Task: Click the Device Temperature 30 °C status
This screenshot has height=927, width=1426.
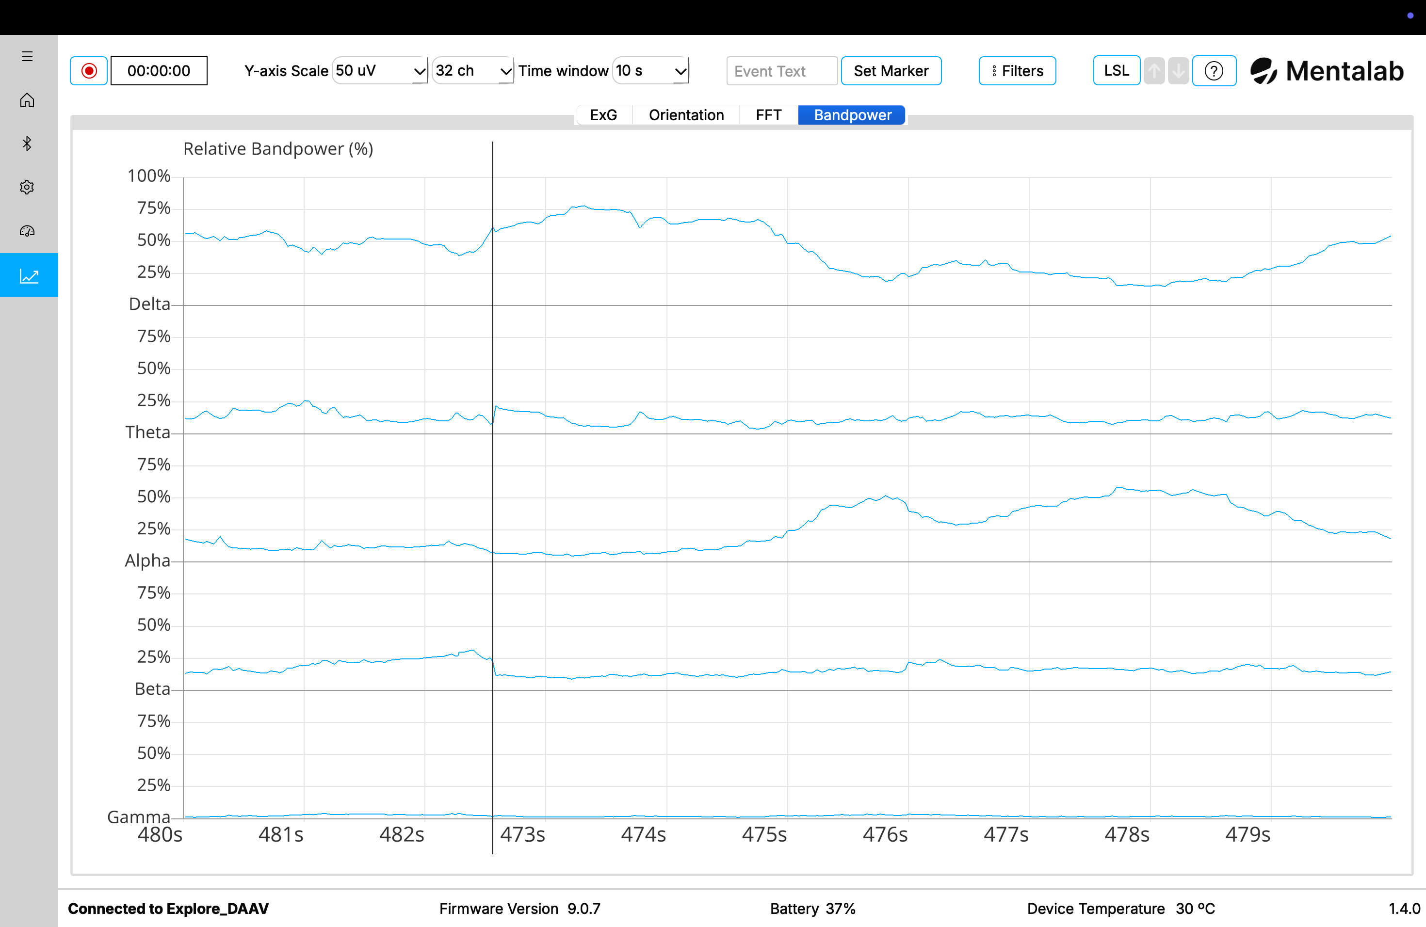Action: pyautogui.click(x=1121, y=909)
